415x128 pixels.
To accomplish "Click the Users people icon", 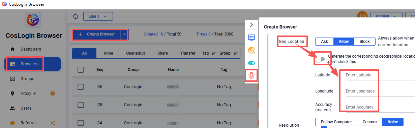I will (12, 108).
